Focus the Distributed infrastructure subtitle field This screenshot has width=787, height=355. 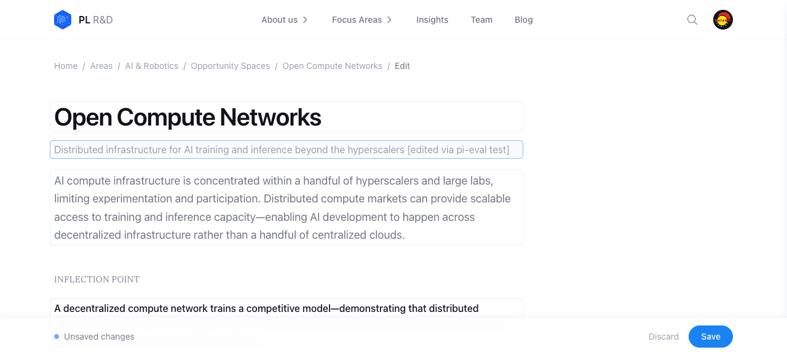(287, 150)
